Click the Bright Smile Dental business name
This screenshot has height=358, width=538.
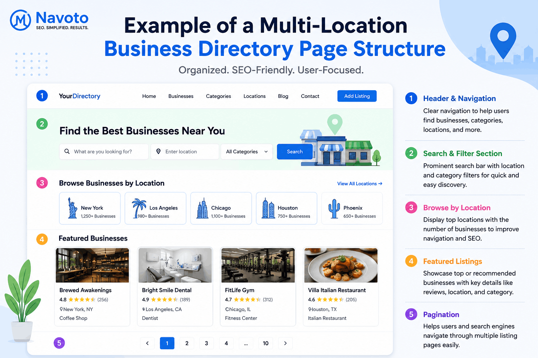coord(167,290)
